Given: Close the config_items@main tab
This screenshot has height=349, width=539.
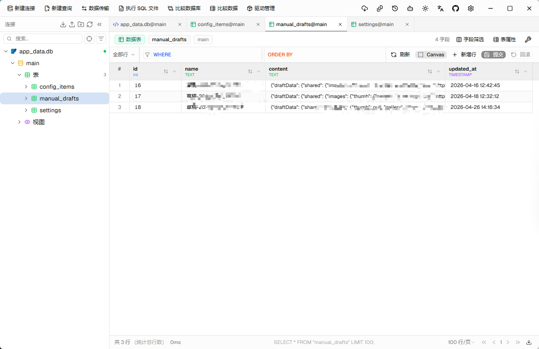Looking at the screenshot, I should (258, 24).
